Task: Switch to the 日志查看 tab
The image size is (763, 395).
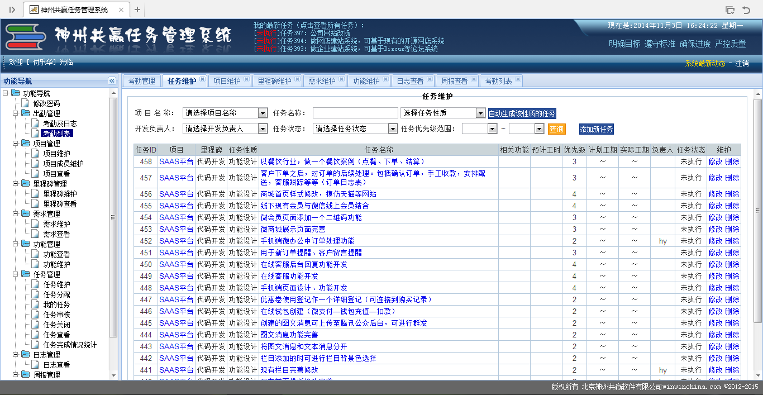Action: [x=410, y=81]
